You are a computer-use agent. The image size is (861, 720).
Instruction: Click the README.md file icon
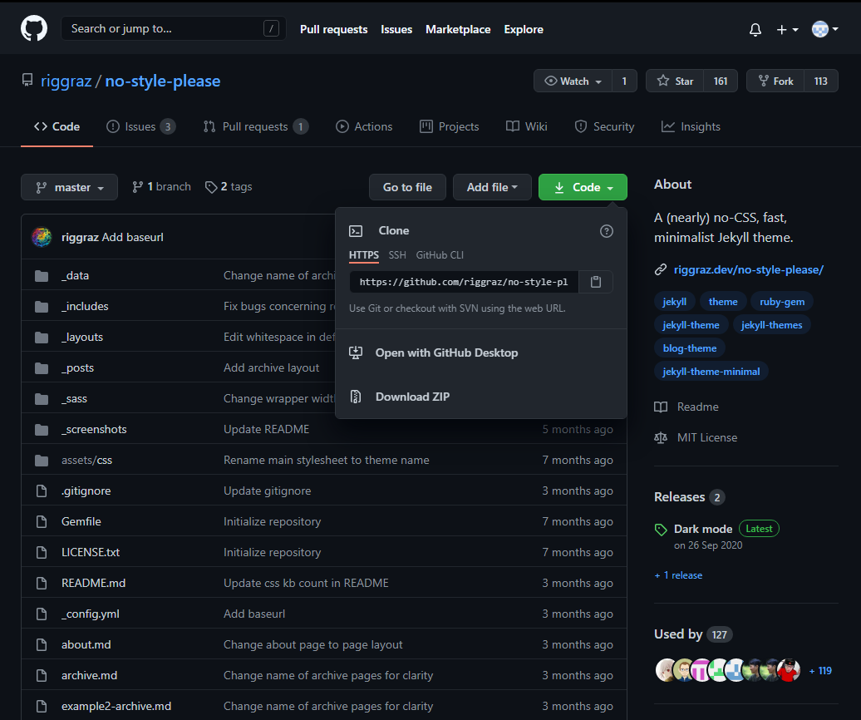tap(42, 584)
